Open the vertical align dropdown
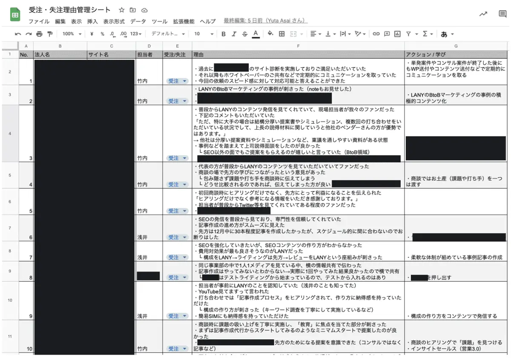The height and width of the screenshot is (358, 511). coord(330,34)
